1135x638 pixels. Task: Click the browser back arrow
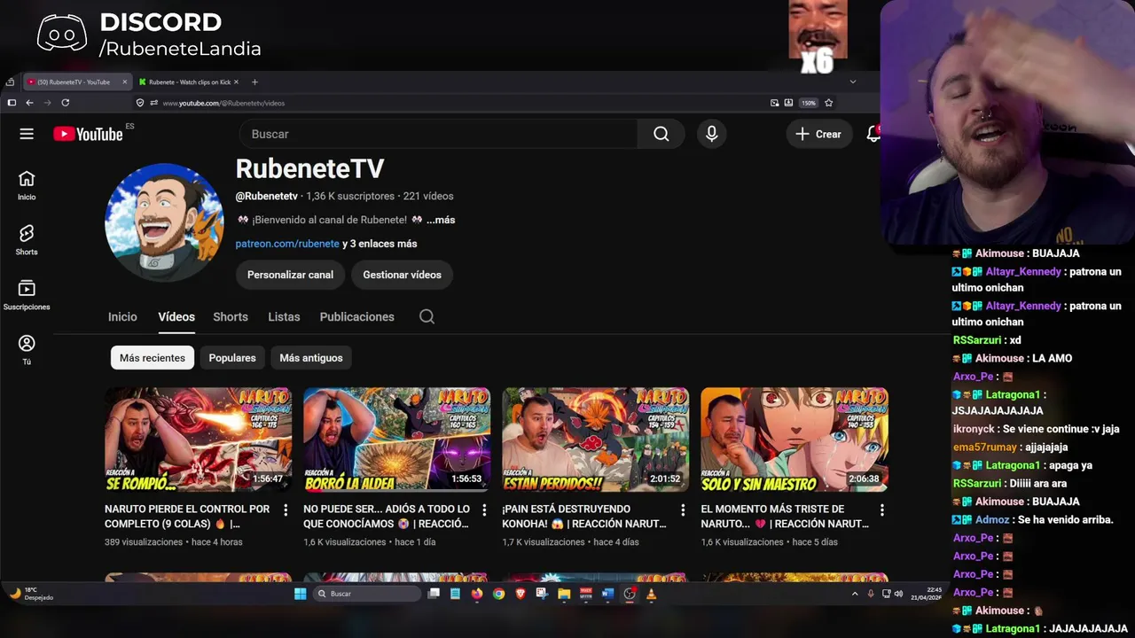[x=29, y=103]
